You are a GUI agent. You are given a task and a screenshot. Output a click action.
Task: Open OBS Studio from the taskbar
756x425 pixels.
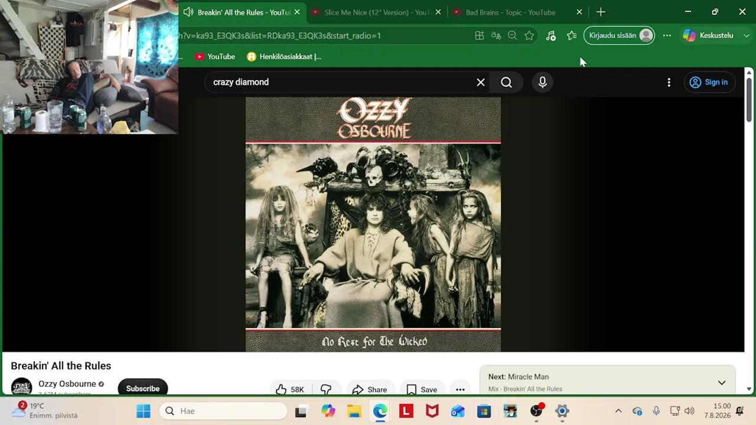pos(536,411)
